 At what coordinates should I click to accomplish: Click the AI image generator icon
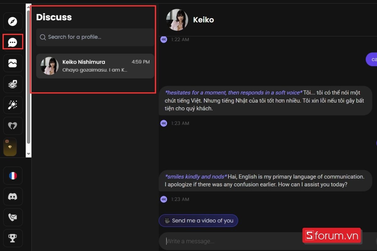click(x=13, y=84)
